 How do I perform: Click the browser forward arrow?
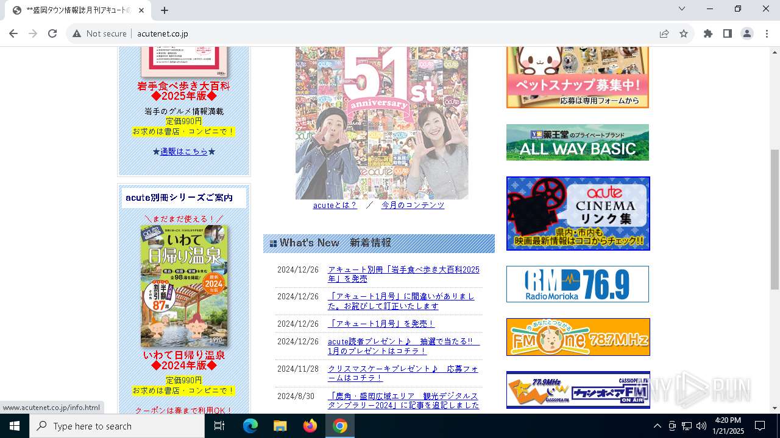tap(33, 33)
